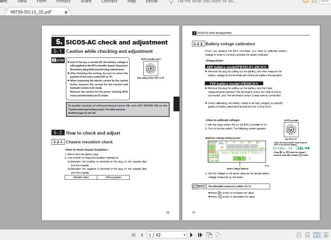Click the CAUTION symbol on page 29

click(x=58, y=60)
